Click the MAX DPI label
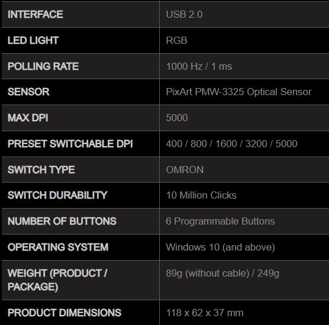The height and width of the screenshot is (325, 329). (28, 118)
